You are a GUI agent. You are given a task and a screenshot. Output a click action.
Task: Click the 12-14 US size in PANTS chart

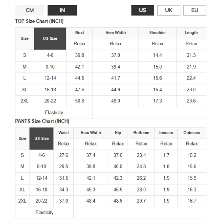click(42, 178)
